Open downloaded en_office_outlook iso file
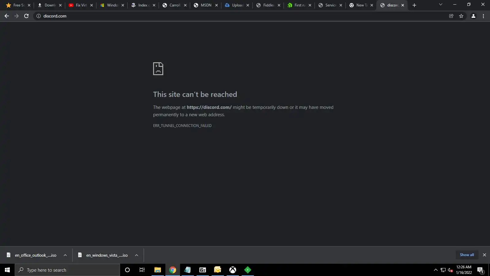490x276 pixels. (x=36, y=255)
